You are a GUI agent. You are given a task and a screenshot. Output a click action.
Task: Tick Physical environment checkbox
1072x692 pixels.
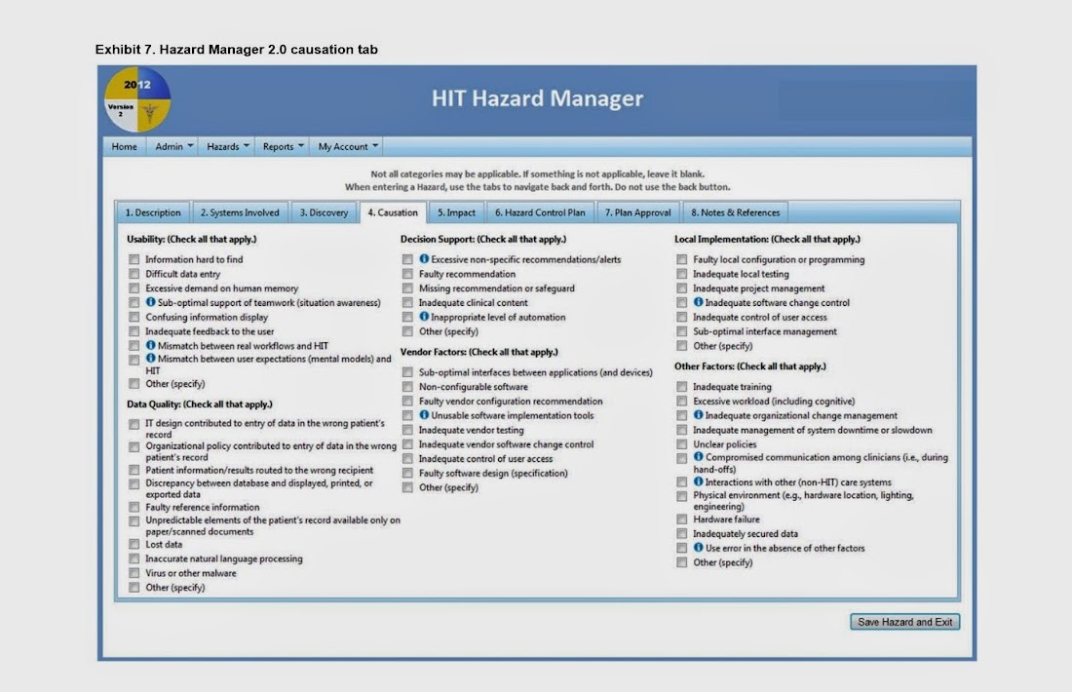(x=681, y=496)
